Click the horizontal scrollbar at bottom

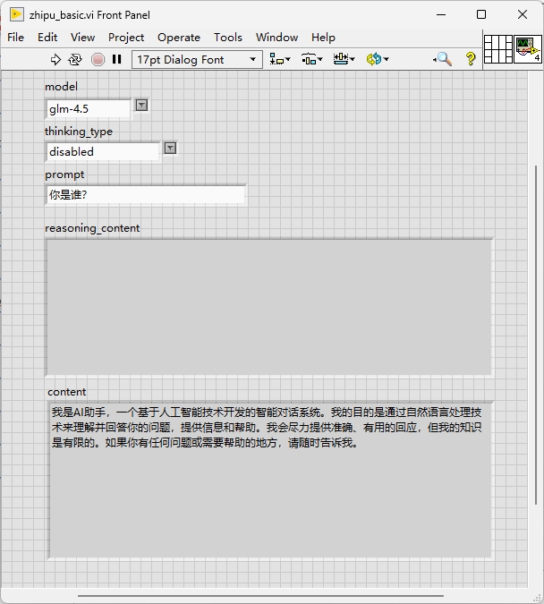[x=259, y=595]
